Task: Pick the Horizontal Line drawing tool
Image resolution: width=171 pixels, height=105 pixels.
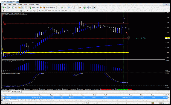Action: tap(14, 11)
